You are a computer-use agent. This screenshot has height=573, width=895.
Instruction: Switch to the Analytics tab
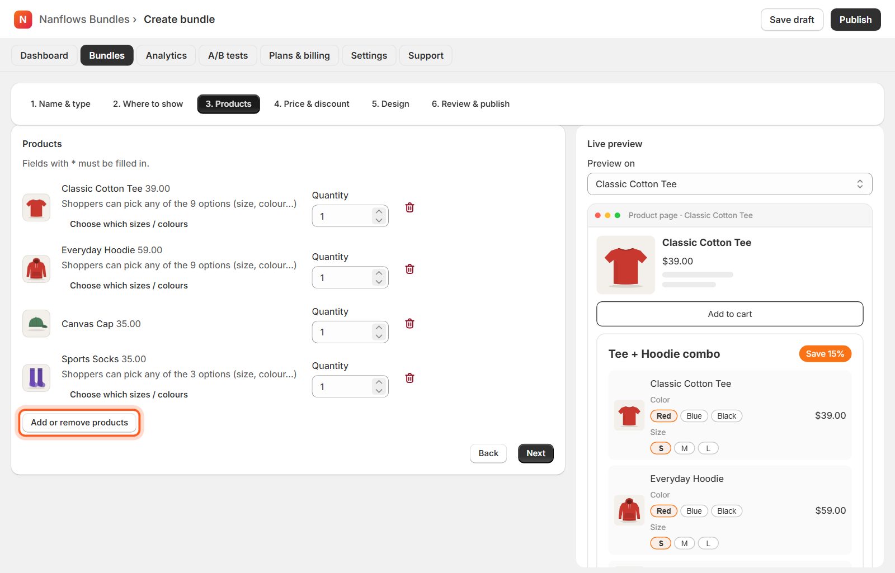[166, 55]
